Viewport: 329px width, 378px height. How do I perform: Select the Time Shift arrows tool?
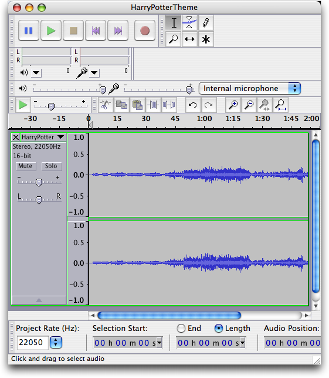pyautogui.click(x=189, y=39)
